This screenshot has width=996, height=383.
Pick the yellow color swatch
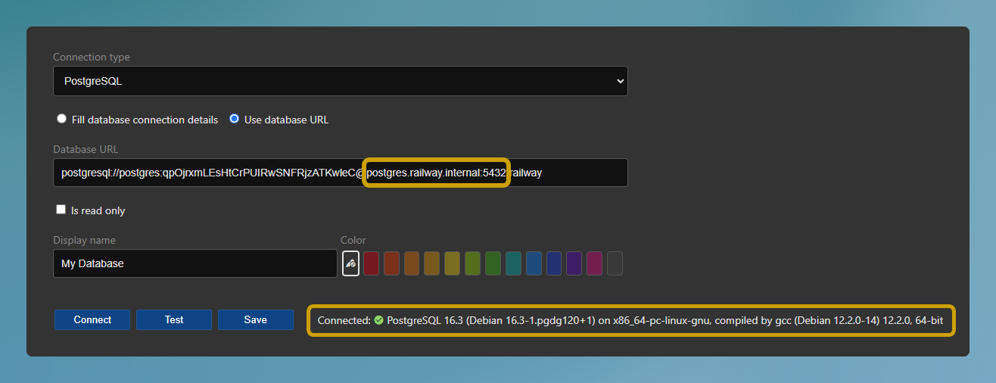point(452,263)
